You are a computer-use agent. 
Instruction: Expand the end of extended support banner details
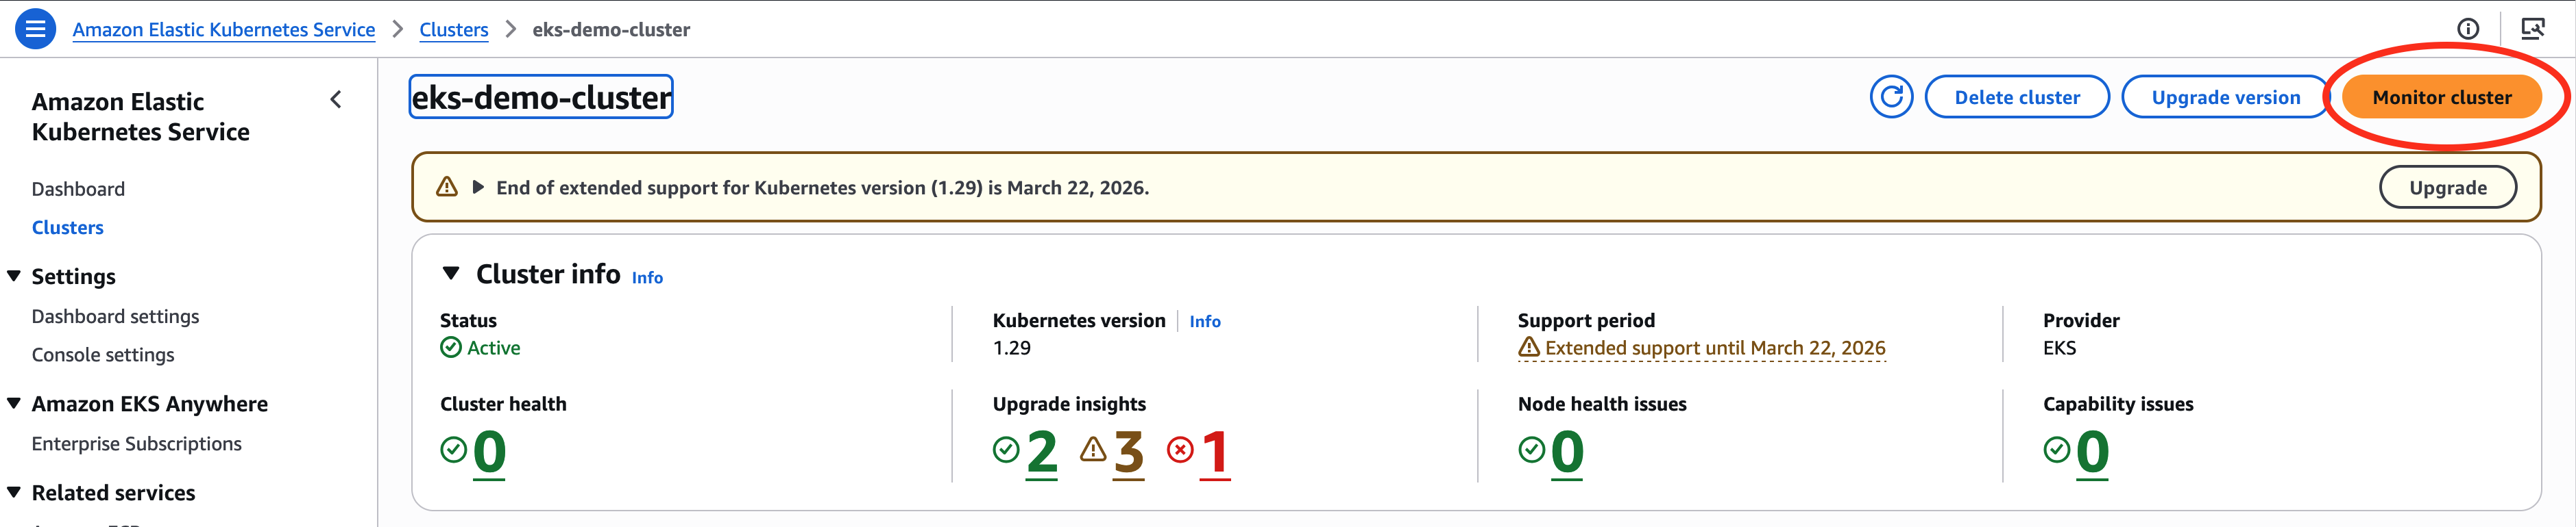(x=478, y=187)
